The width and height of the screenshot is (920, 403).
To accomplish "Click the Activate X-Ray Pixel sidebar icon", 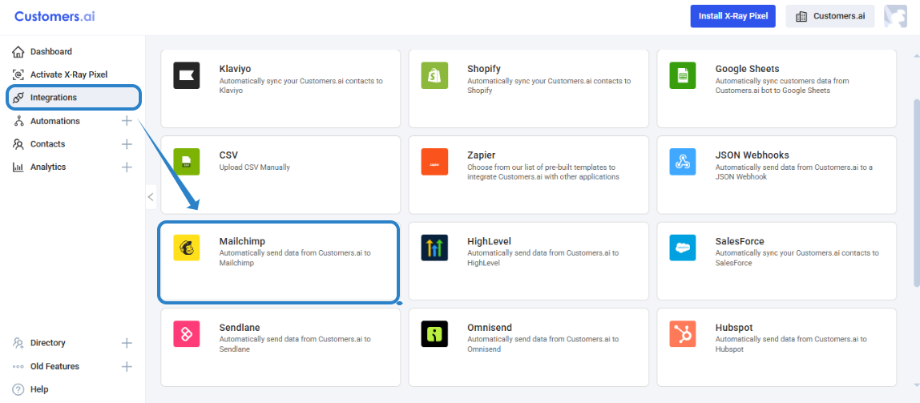I will (18, 75).
